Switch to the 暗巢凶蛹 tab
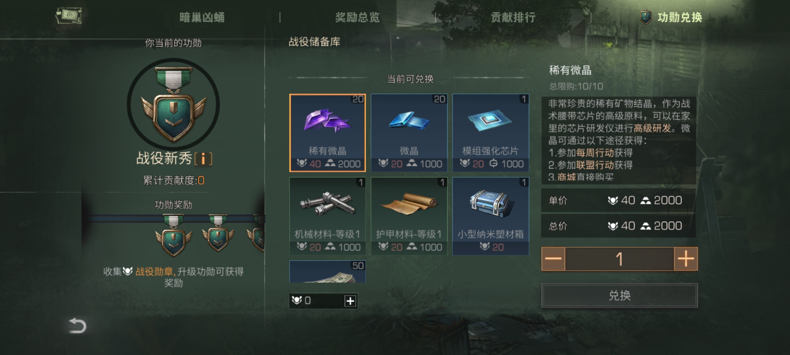The height and width of the screenshot is (355, 790). point(202,17)
